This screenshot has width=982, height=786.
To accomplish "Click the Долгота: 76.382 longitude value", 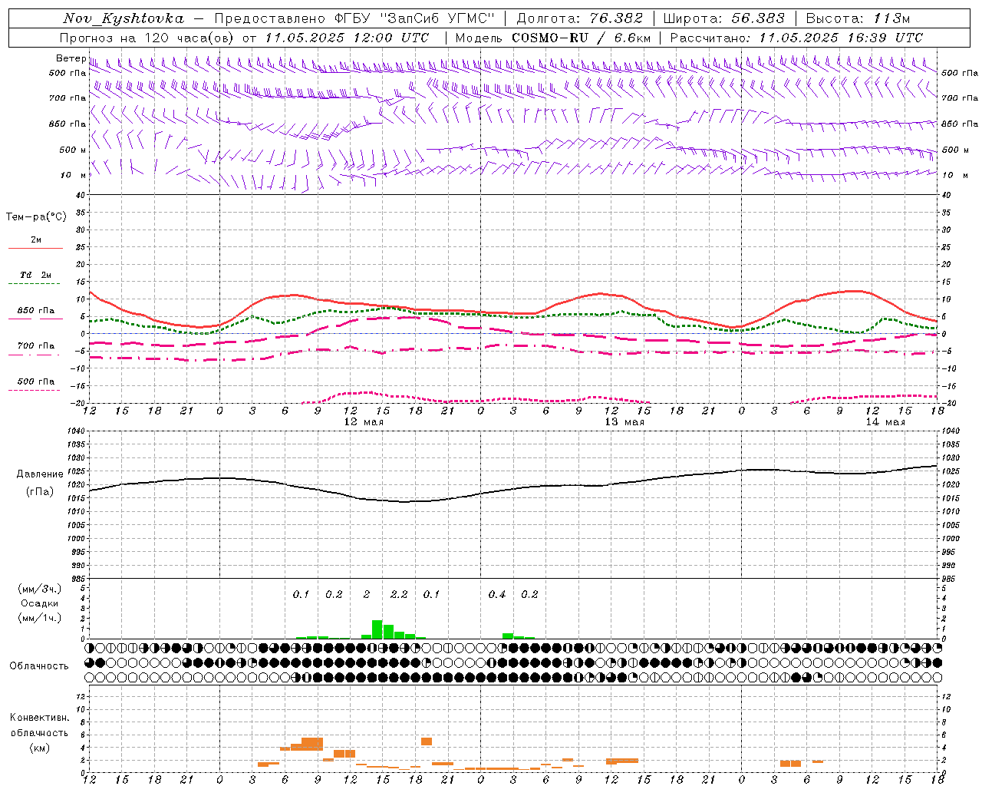I will (580, 18).
